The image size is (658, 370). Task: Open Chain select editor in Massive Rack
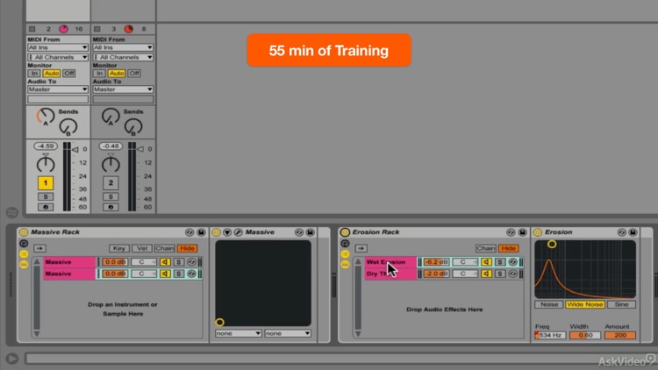[x=165, y=248]
